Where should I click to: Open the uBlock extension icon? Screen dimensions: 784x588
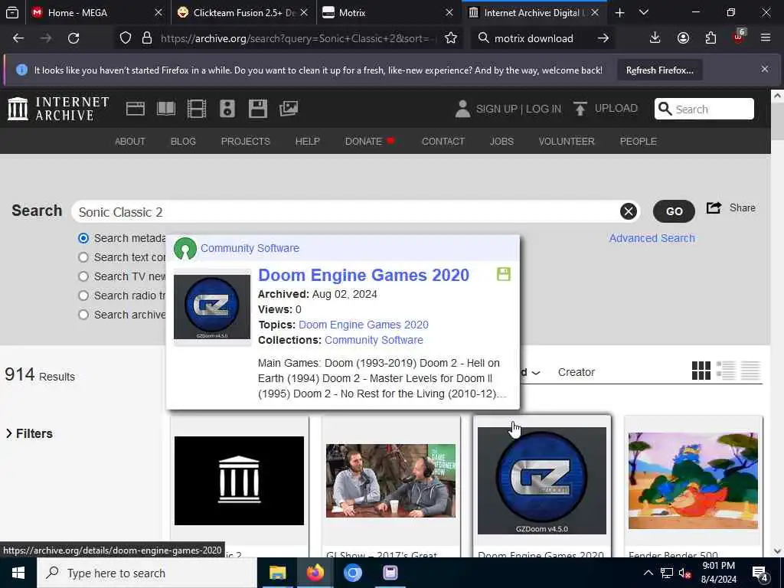click(x=739, y=37)
